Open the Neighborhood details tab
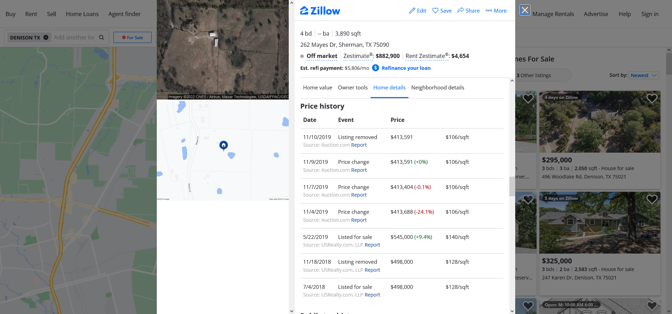Screen dimensions: 672x314 click(x=437, y=88)
